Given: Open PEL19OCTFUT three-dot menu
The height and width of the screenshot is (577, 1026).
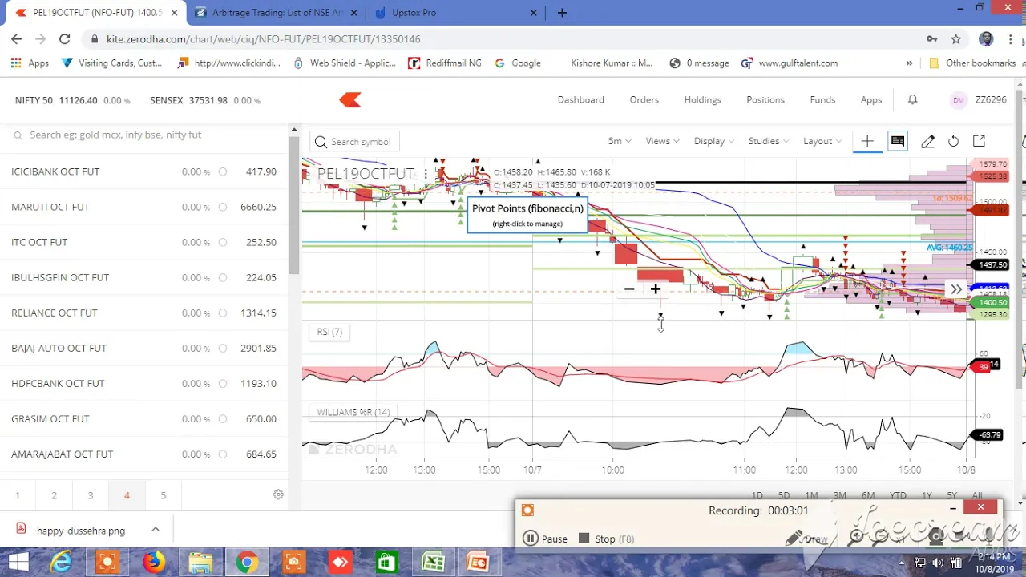Looking at the screenshot, I should pyautogui.click(x=426, y=174).
